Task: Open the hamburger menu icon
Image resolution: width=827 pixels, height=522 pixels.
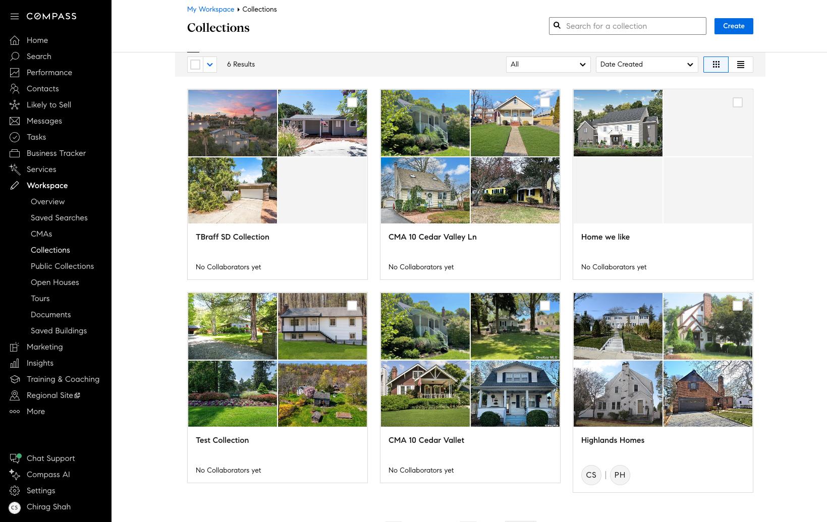Action: pyautogui.click(x=15, y=16)
